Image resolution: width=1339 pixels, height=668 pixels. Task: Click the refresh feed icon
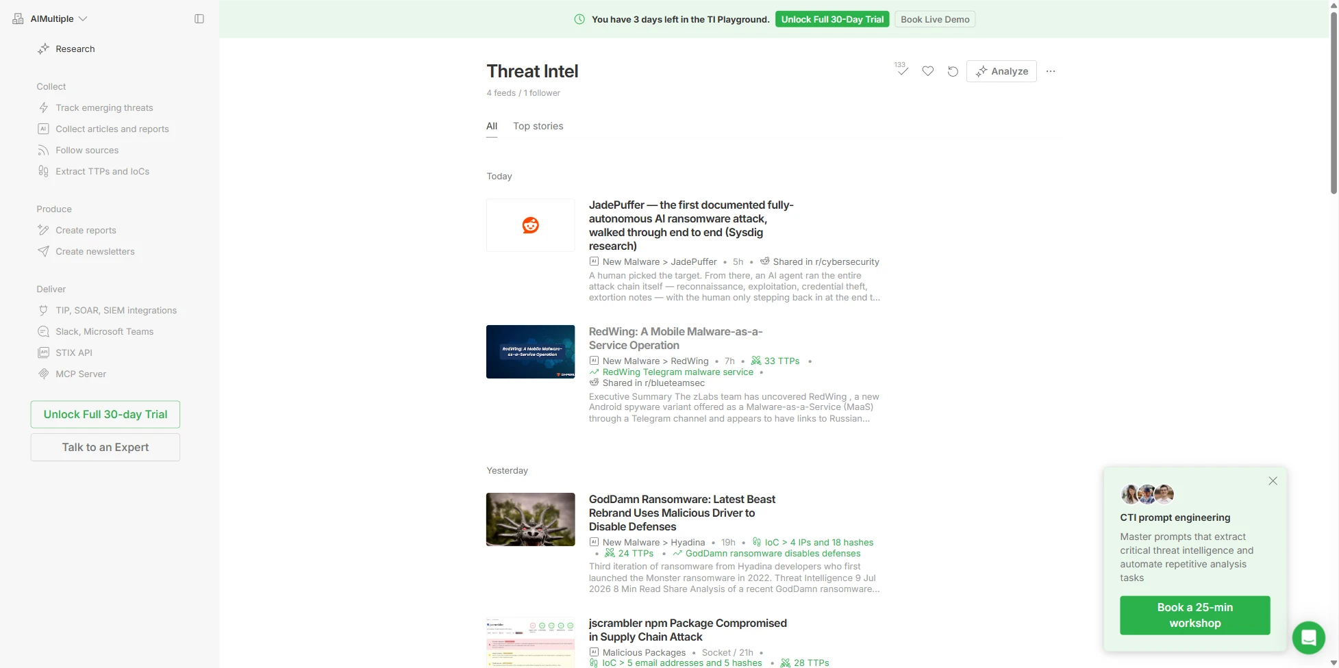[953, 71]
